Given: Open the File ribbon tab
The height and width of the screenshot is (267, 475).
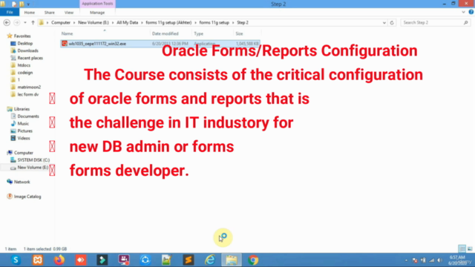Looking at the screenshot, I should [x=10, y=13].
